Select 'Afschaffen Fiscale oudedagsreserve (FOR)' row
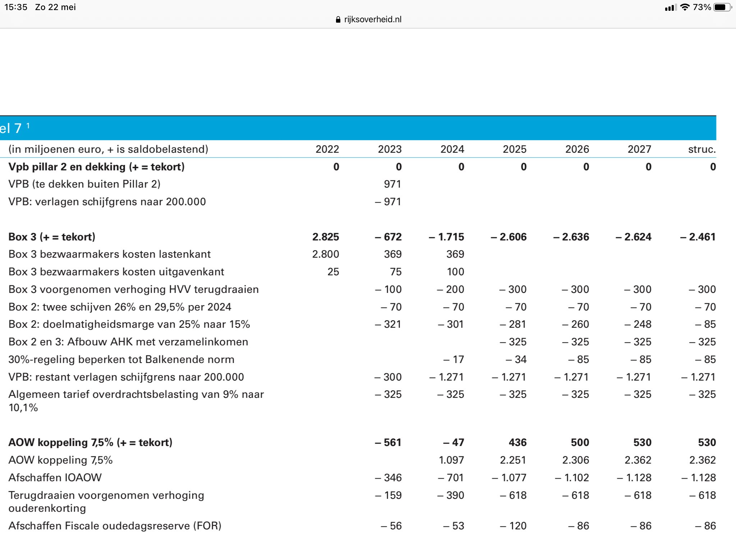 click(x=115, y=526)
